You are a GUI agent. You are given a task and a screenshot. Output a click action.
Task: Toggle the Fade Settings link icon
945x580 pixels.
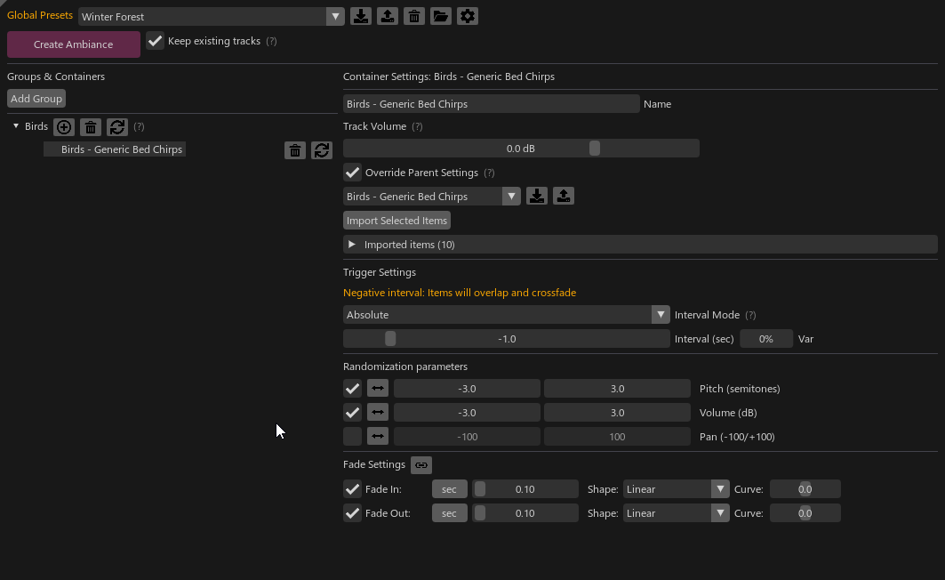click(421, 465)
